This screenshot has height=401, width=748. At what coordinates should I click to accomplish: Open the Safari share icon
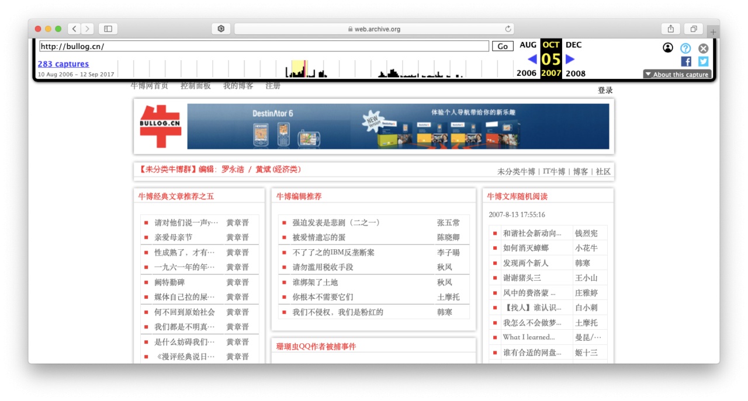pyautogui.click(x=670, y=29)
